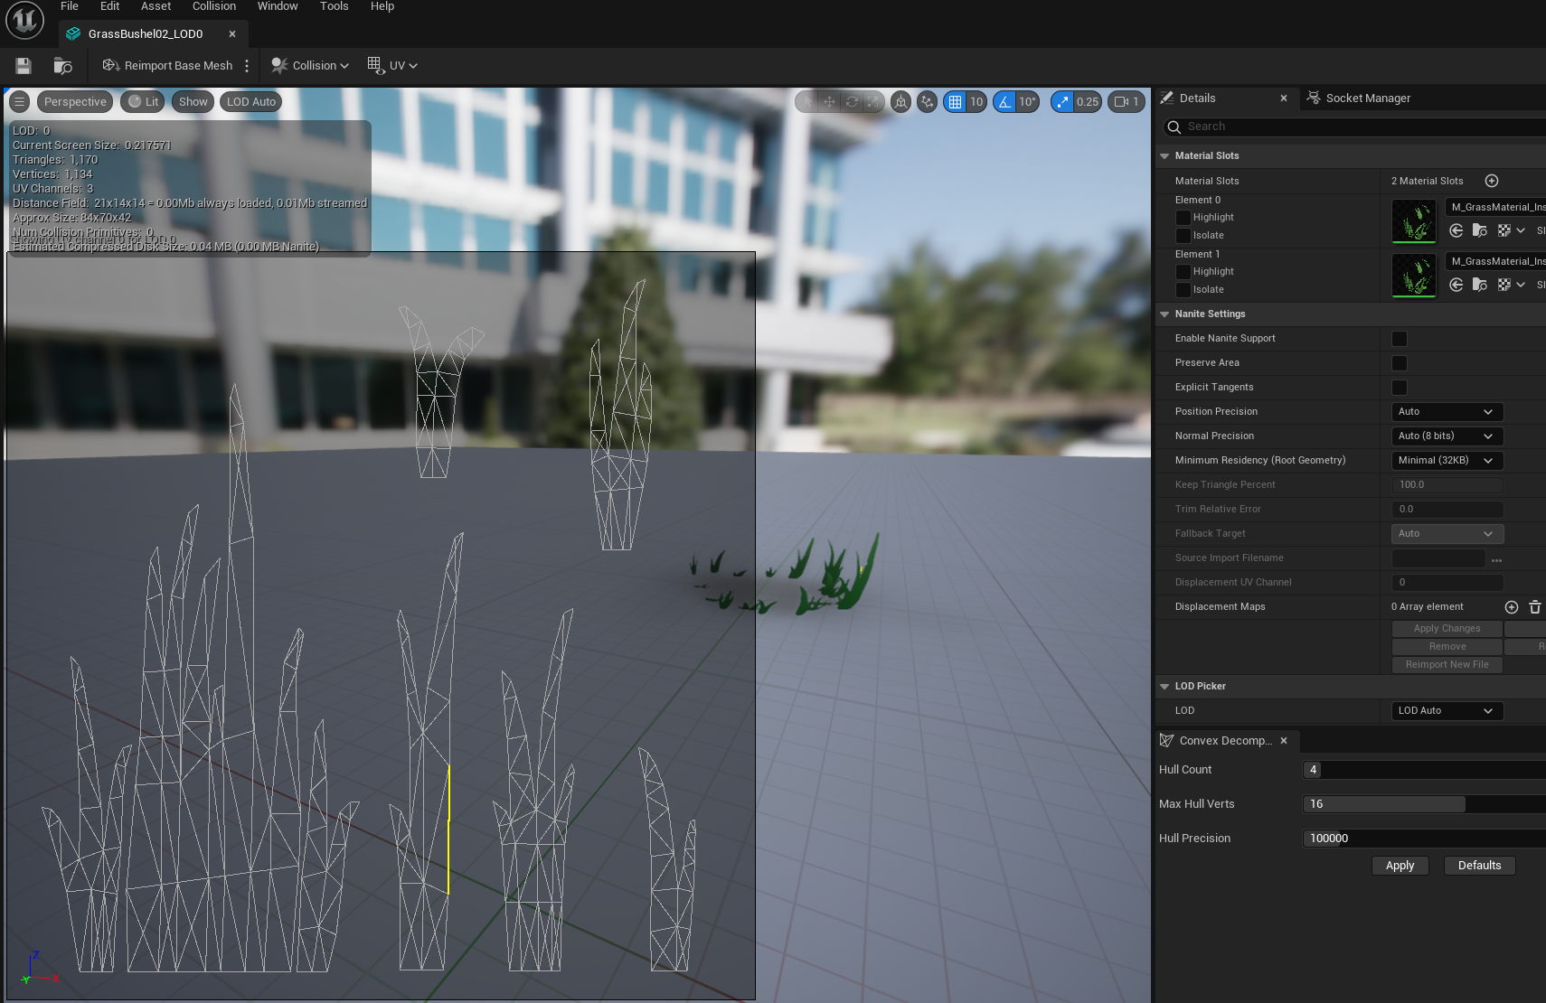Check Highlight for Element 0
Viewport: 1546px width, 1003px height.
1183,218
